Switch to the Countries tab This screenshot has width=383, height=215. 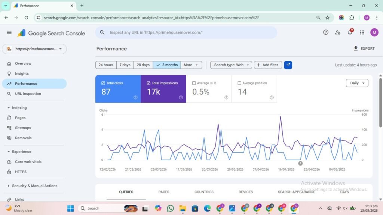(x=204, y=192)
